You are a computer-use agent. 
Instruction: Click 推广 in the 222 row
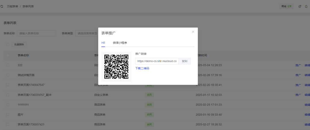click(298, 65)
